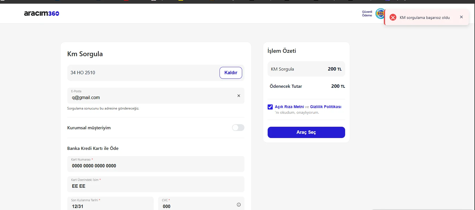Focus the E-Posta input field

tap(150, 97)
